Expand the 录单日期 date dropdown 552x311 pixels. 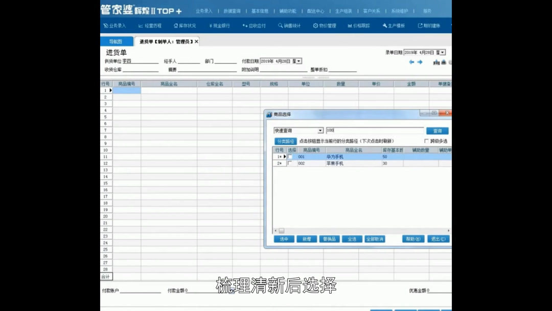click(443, 52)
